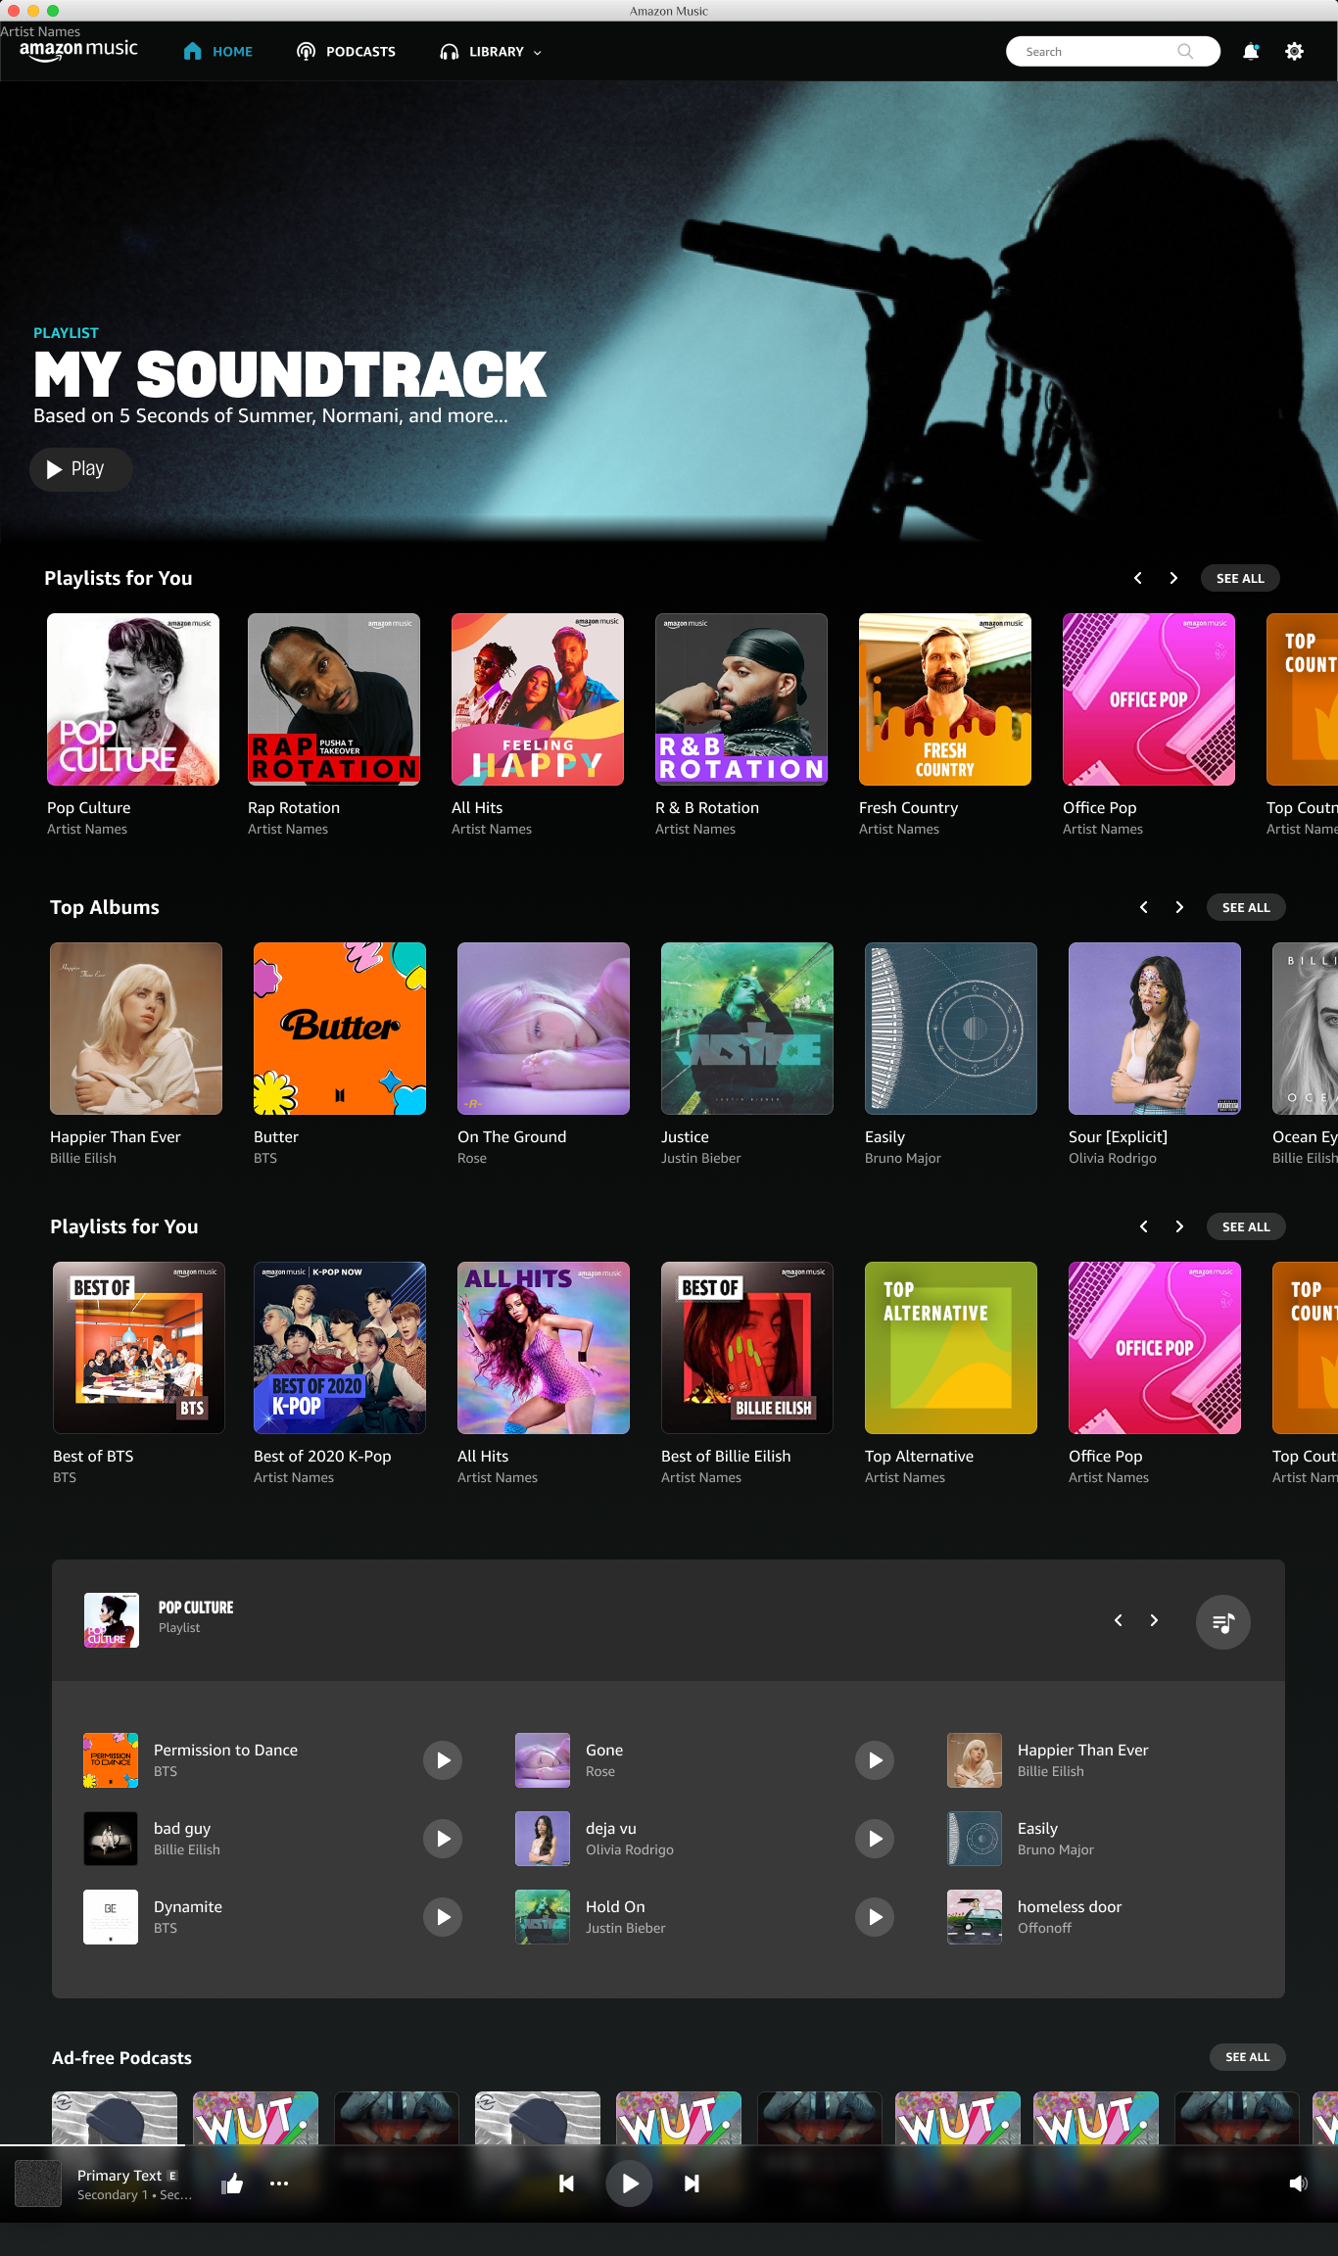Open Sour [Explicit] album cover

pyautogui.click(x=1155, y=1029)
